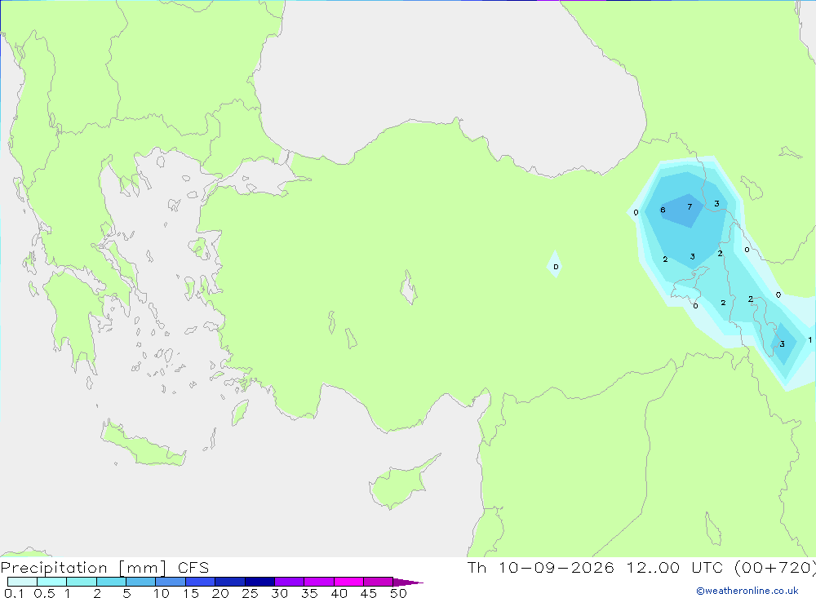The height and width of the screenshot is (598, 816).
Task: Click the legend label '0.1'
Action: coord(14,593)
